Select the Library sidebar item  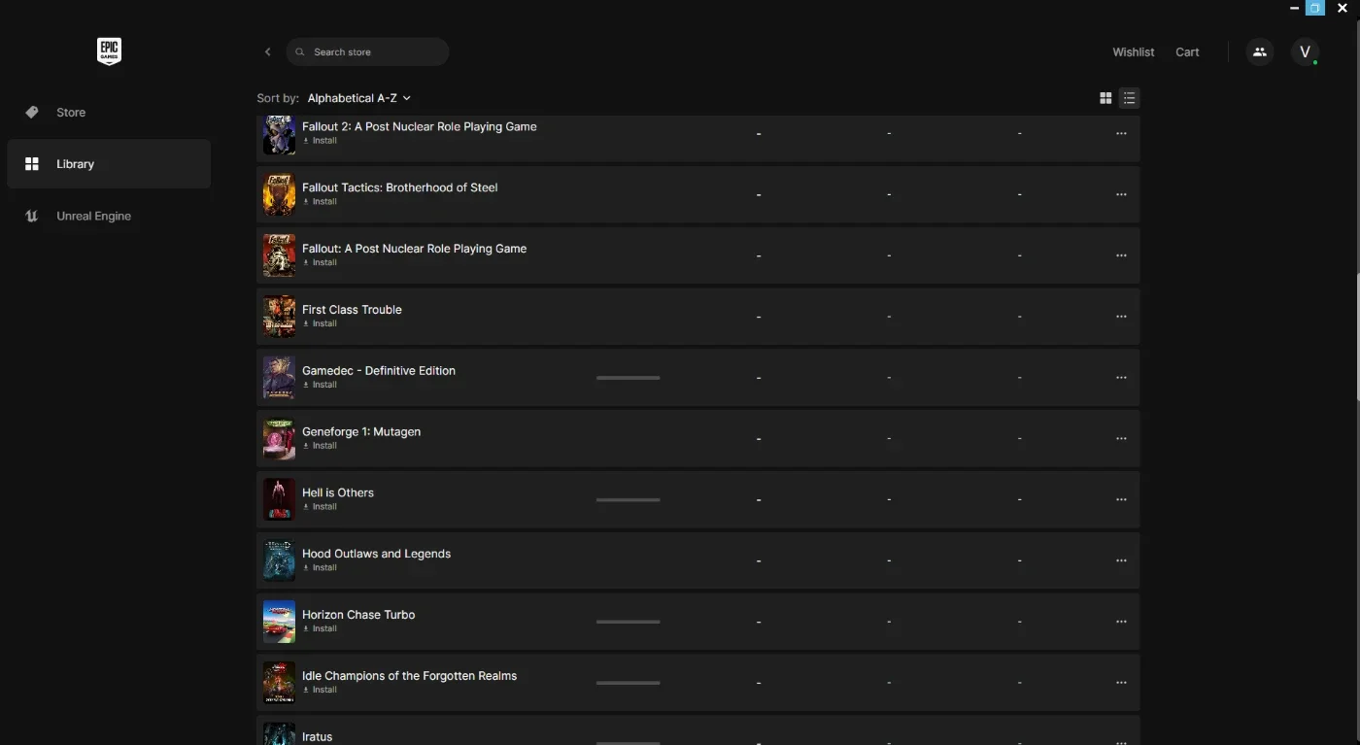109,164
